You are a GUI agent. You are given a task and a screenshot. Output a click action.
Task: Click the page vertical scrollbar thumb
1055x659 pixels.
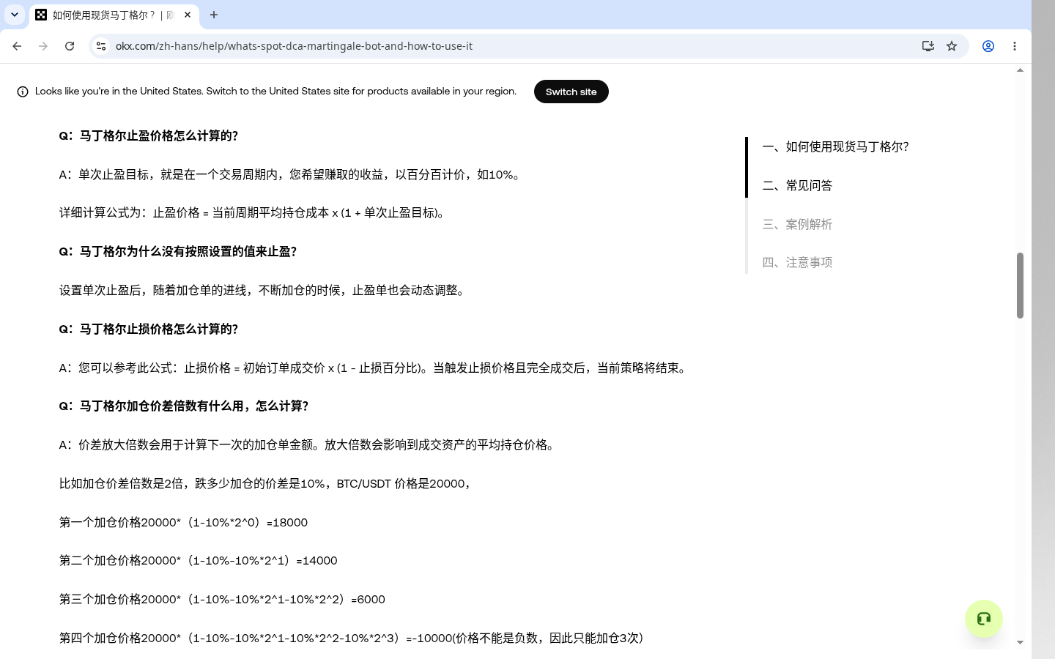[1020, 286]
